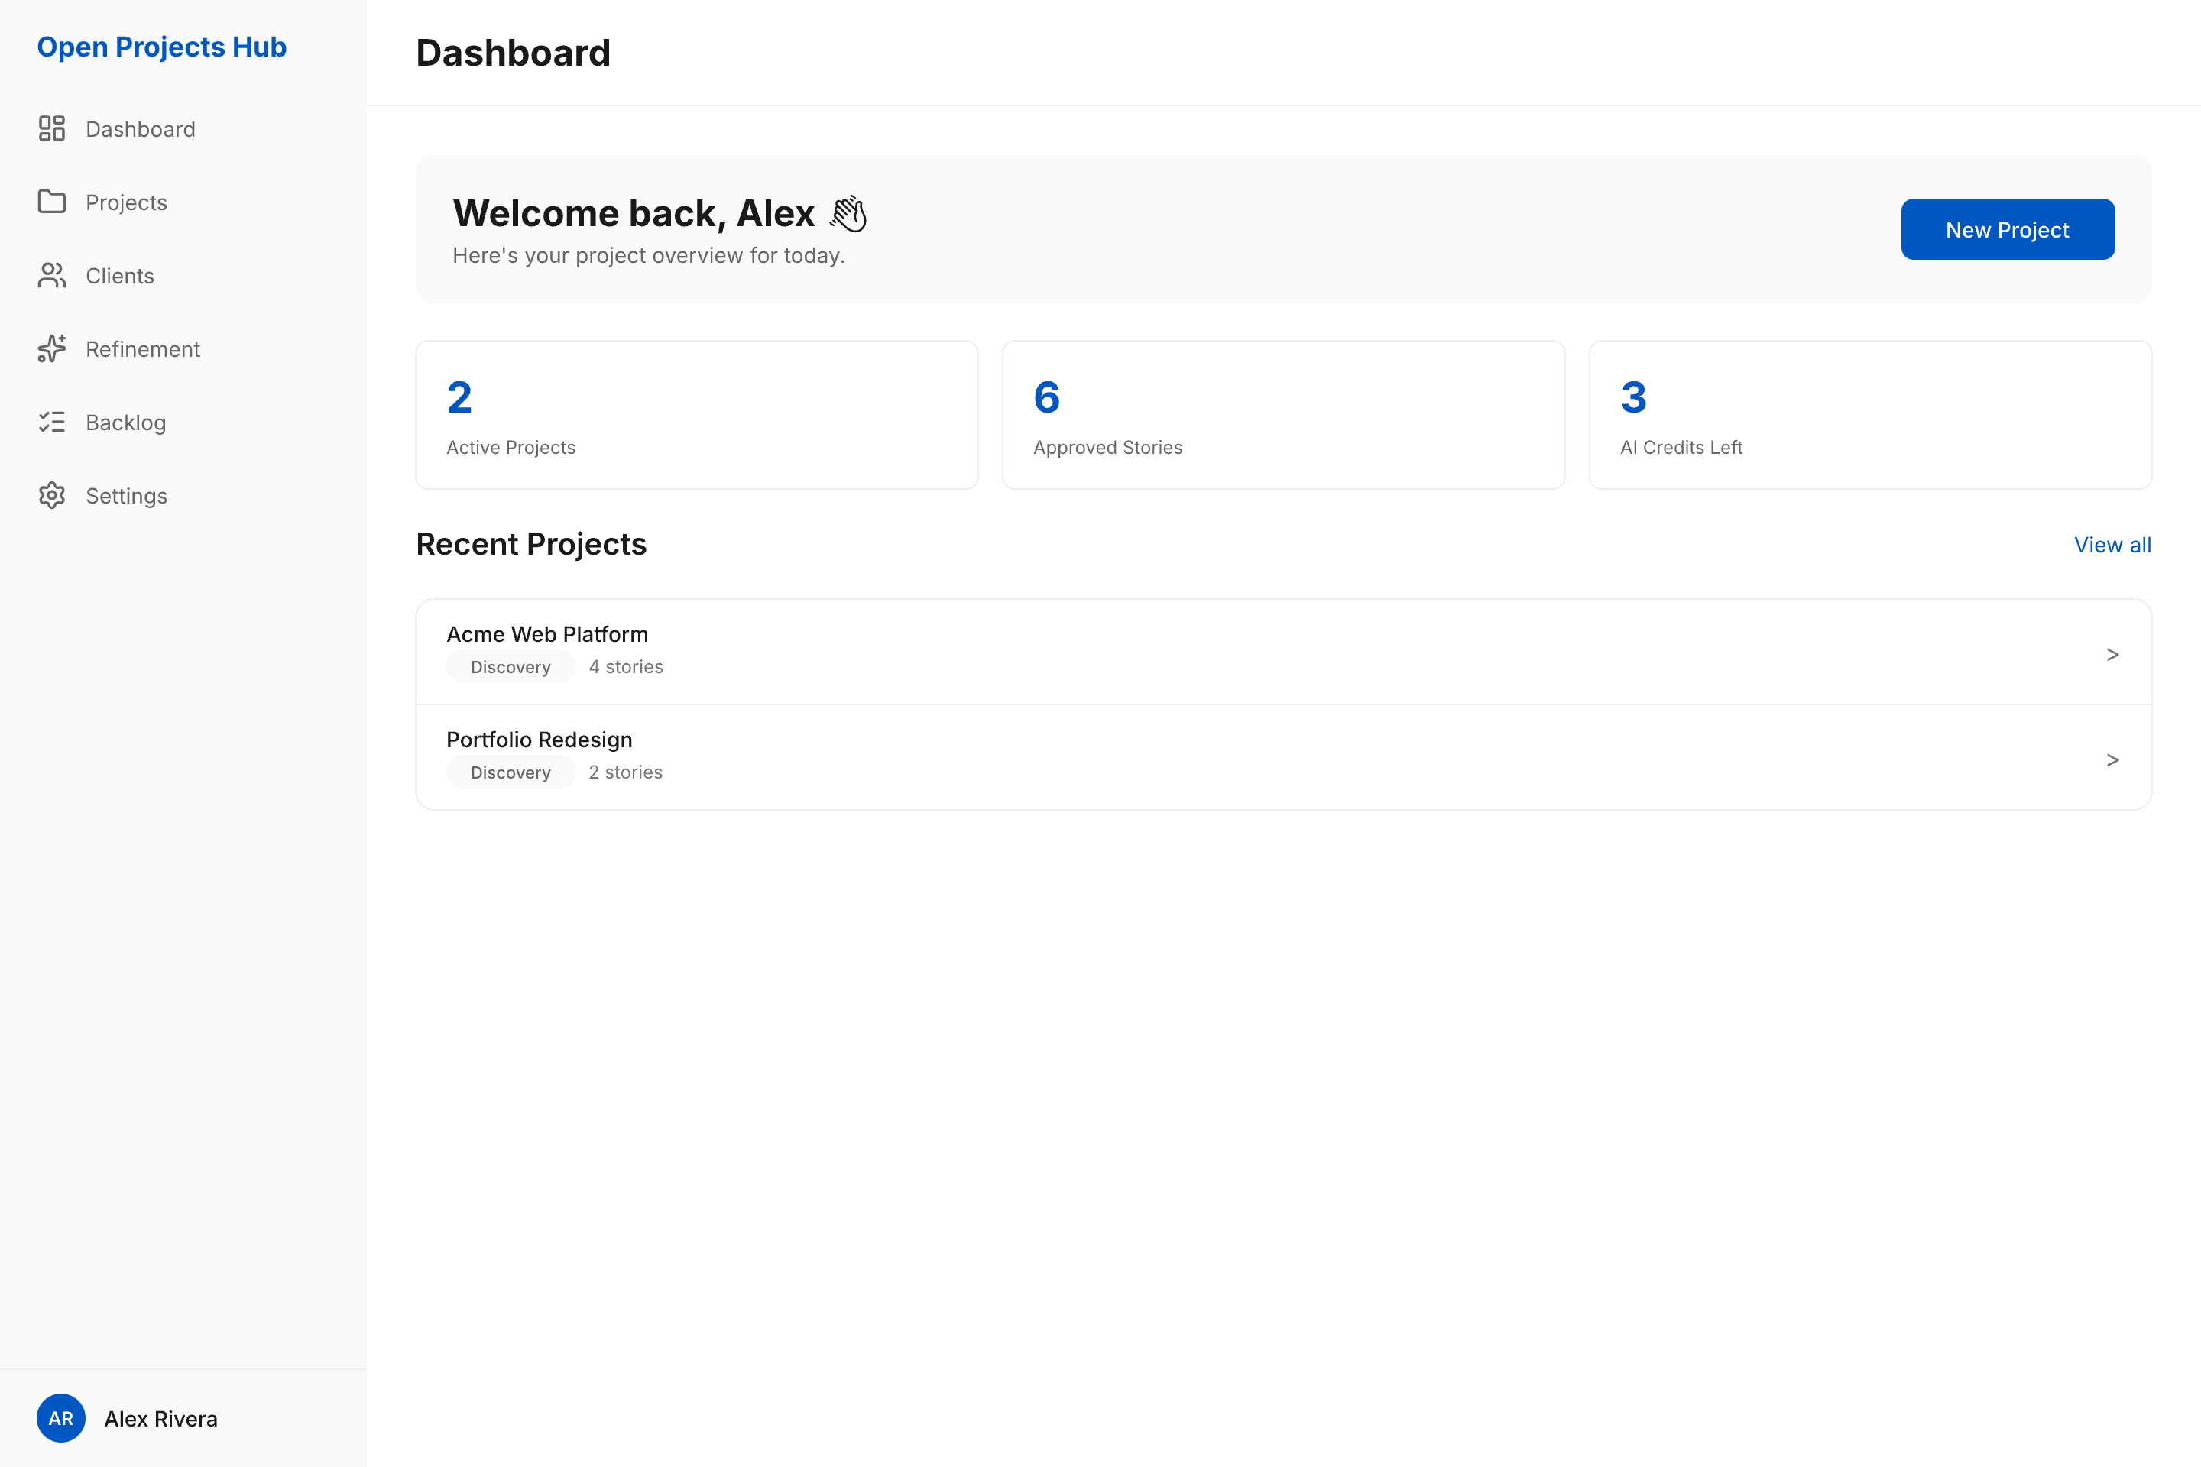Click "Here's your project overview for today."

tap(649, 255)
